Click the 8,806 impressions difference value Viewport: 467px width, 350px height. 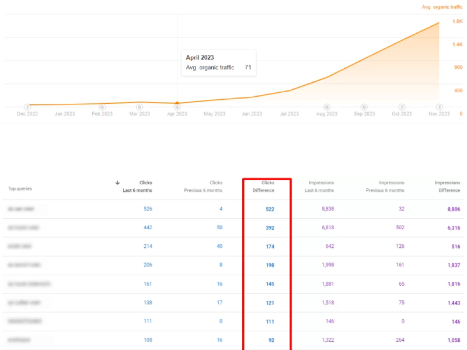pos(449,208)
